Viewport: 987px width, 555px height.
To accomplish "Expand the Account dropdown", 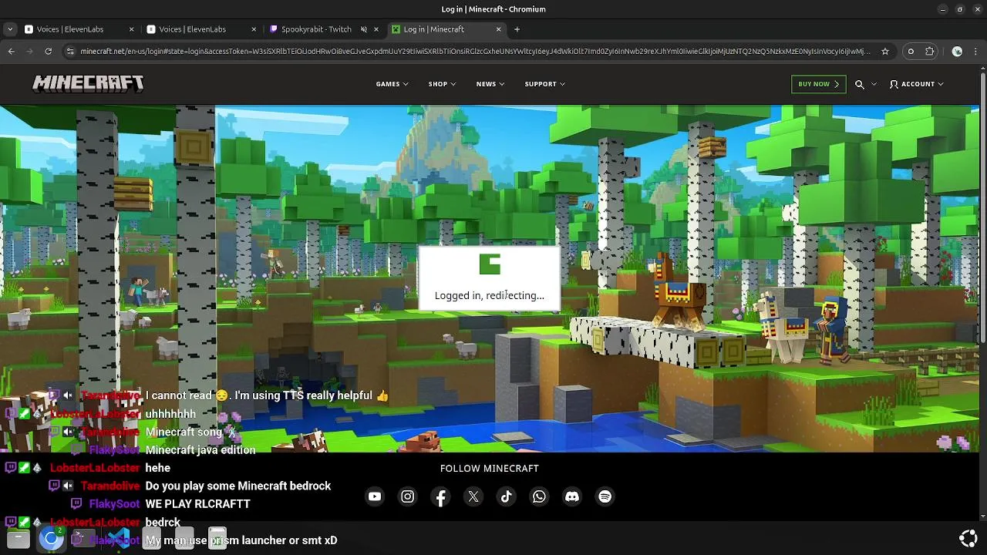I will click(x=916, y=84).
